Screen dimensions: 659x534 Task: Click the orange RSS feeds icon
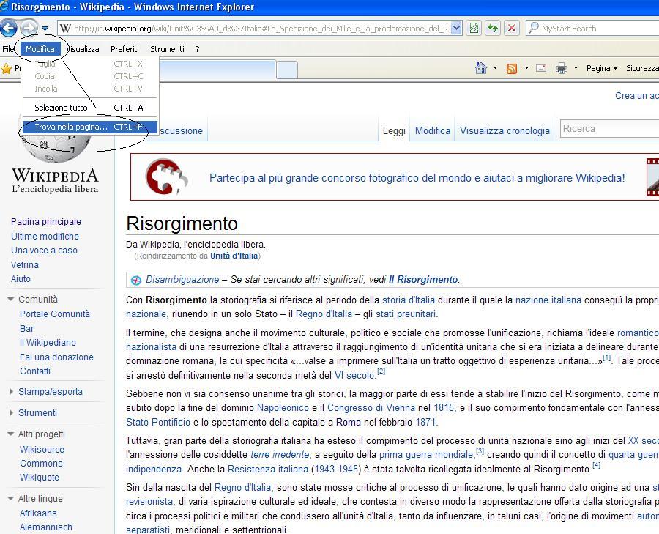click(512, 69)
